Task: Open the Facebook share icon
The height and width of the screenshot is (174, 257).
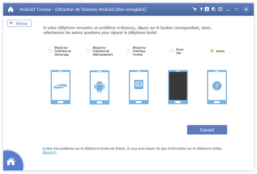Action: coord(207,9)
